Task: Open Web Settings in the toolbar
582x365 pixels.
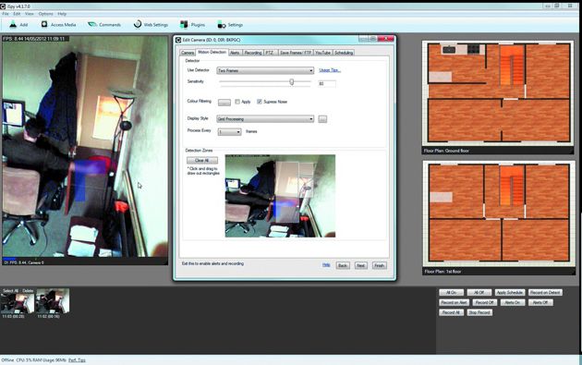Action: [x=151, y=25]
